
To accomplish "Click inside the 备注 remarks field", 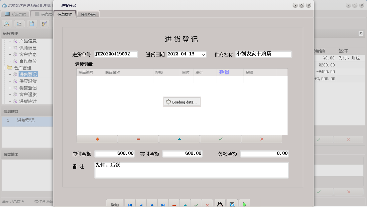I will [191, 170].
